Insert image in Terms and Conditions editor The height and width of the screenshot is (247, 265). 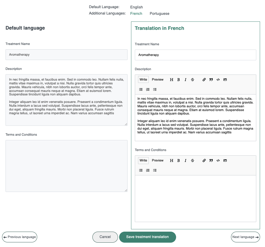(225, 161)
